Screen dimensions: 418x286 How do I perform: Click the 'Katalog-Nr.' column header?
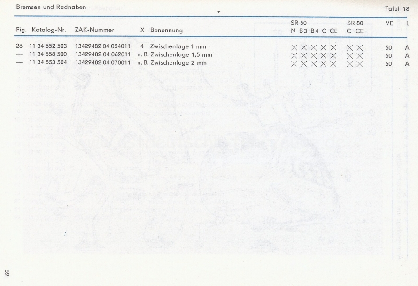pyautogui.click(x=49, y=30)
